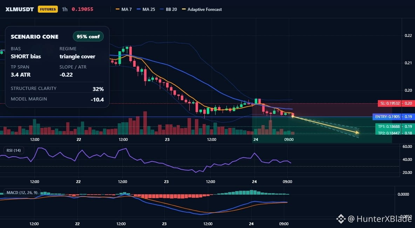Toggle the MA 25 legend item

(146, 9)
